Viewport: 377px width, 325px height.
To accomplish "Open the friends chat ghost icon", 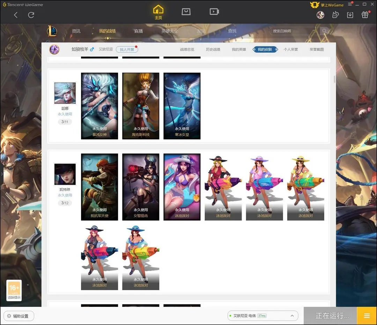I will (335, 15).
